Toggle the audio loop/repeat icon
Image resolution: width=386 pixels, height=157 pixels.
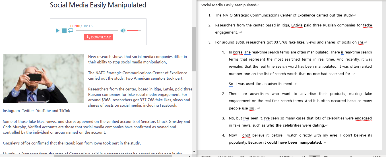click(x=71, y=30)
